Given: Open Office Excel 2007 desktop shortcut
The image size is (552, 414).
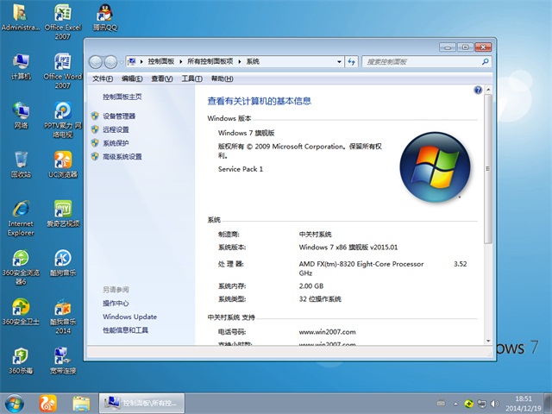Looking at the screenshot, I should 63,21.
